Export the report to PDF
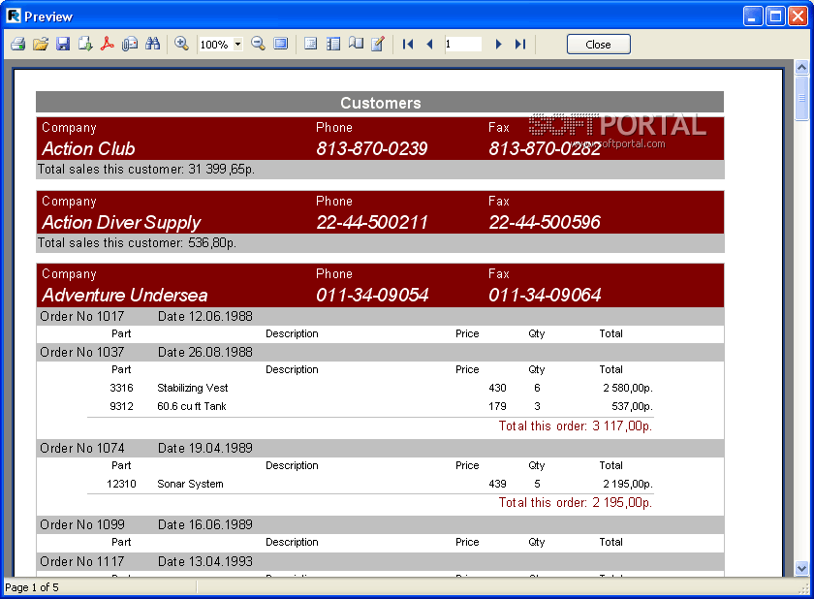Screen dimensions: 814x599 point(108,45)
